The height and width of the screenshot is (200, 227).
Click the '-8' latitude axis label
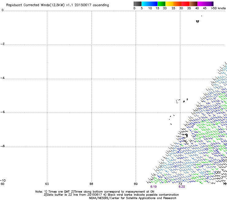(x=2, y=146)
